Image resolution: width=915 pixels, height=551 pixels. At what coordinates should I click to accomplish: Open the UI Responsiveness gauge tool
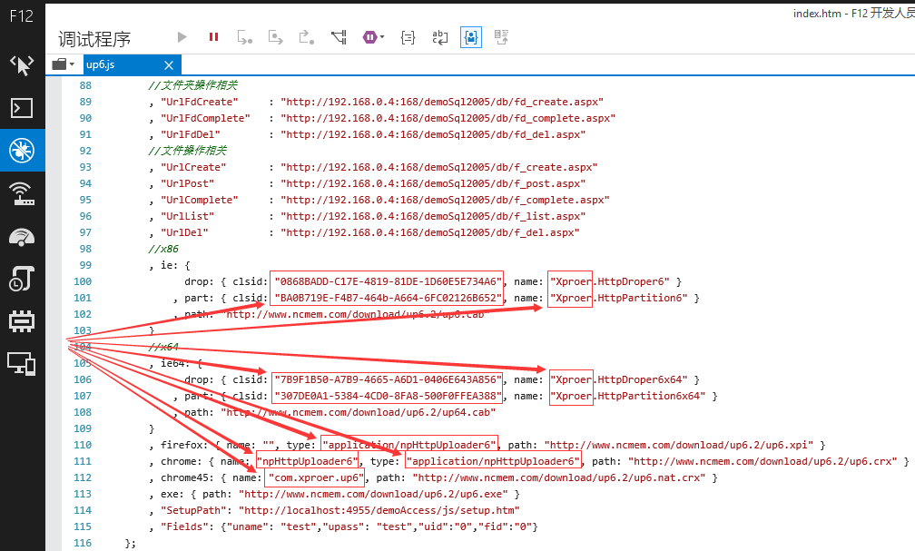coord(22,236)
